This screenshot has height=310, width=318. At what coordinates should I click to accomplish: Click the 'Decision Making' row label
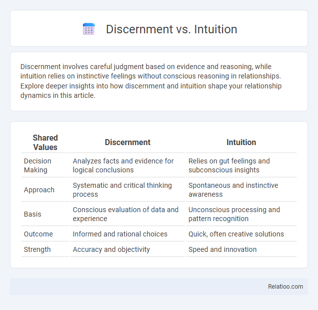click(x=38, y=165)
